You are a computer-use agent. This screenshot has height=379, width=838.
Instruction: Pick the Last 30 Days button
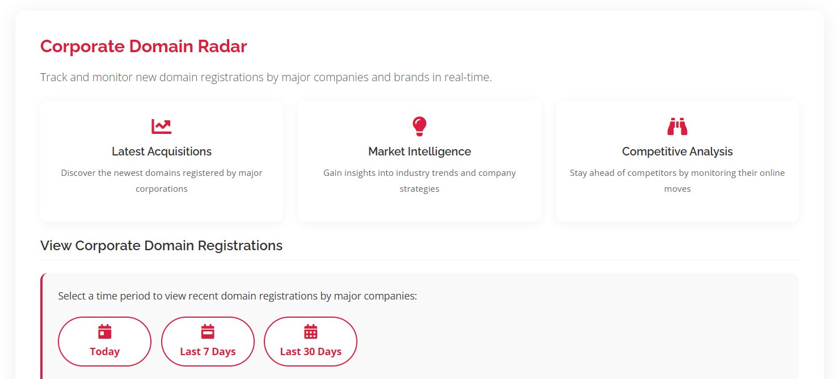[310, 342]
